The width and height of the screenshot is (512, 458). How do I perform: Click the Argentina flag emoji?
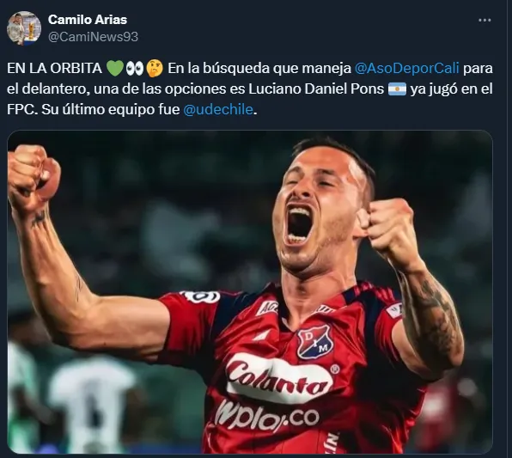coord(397,89)
